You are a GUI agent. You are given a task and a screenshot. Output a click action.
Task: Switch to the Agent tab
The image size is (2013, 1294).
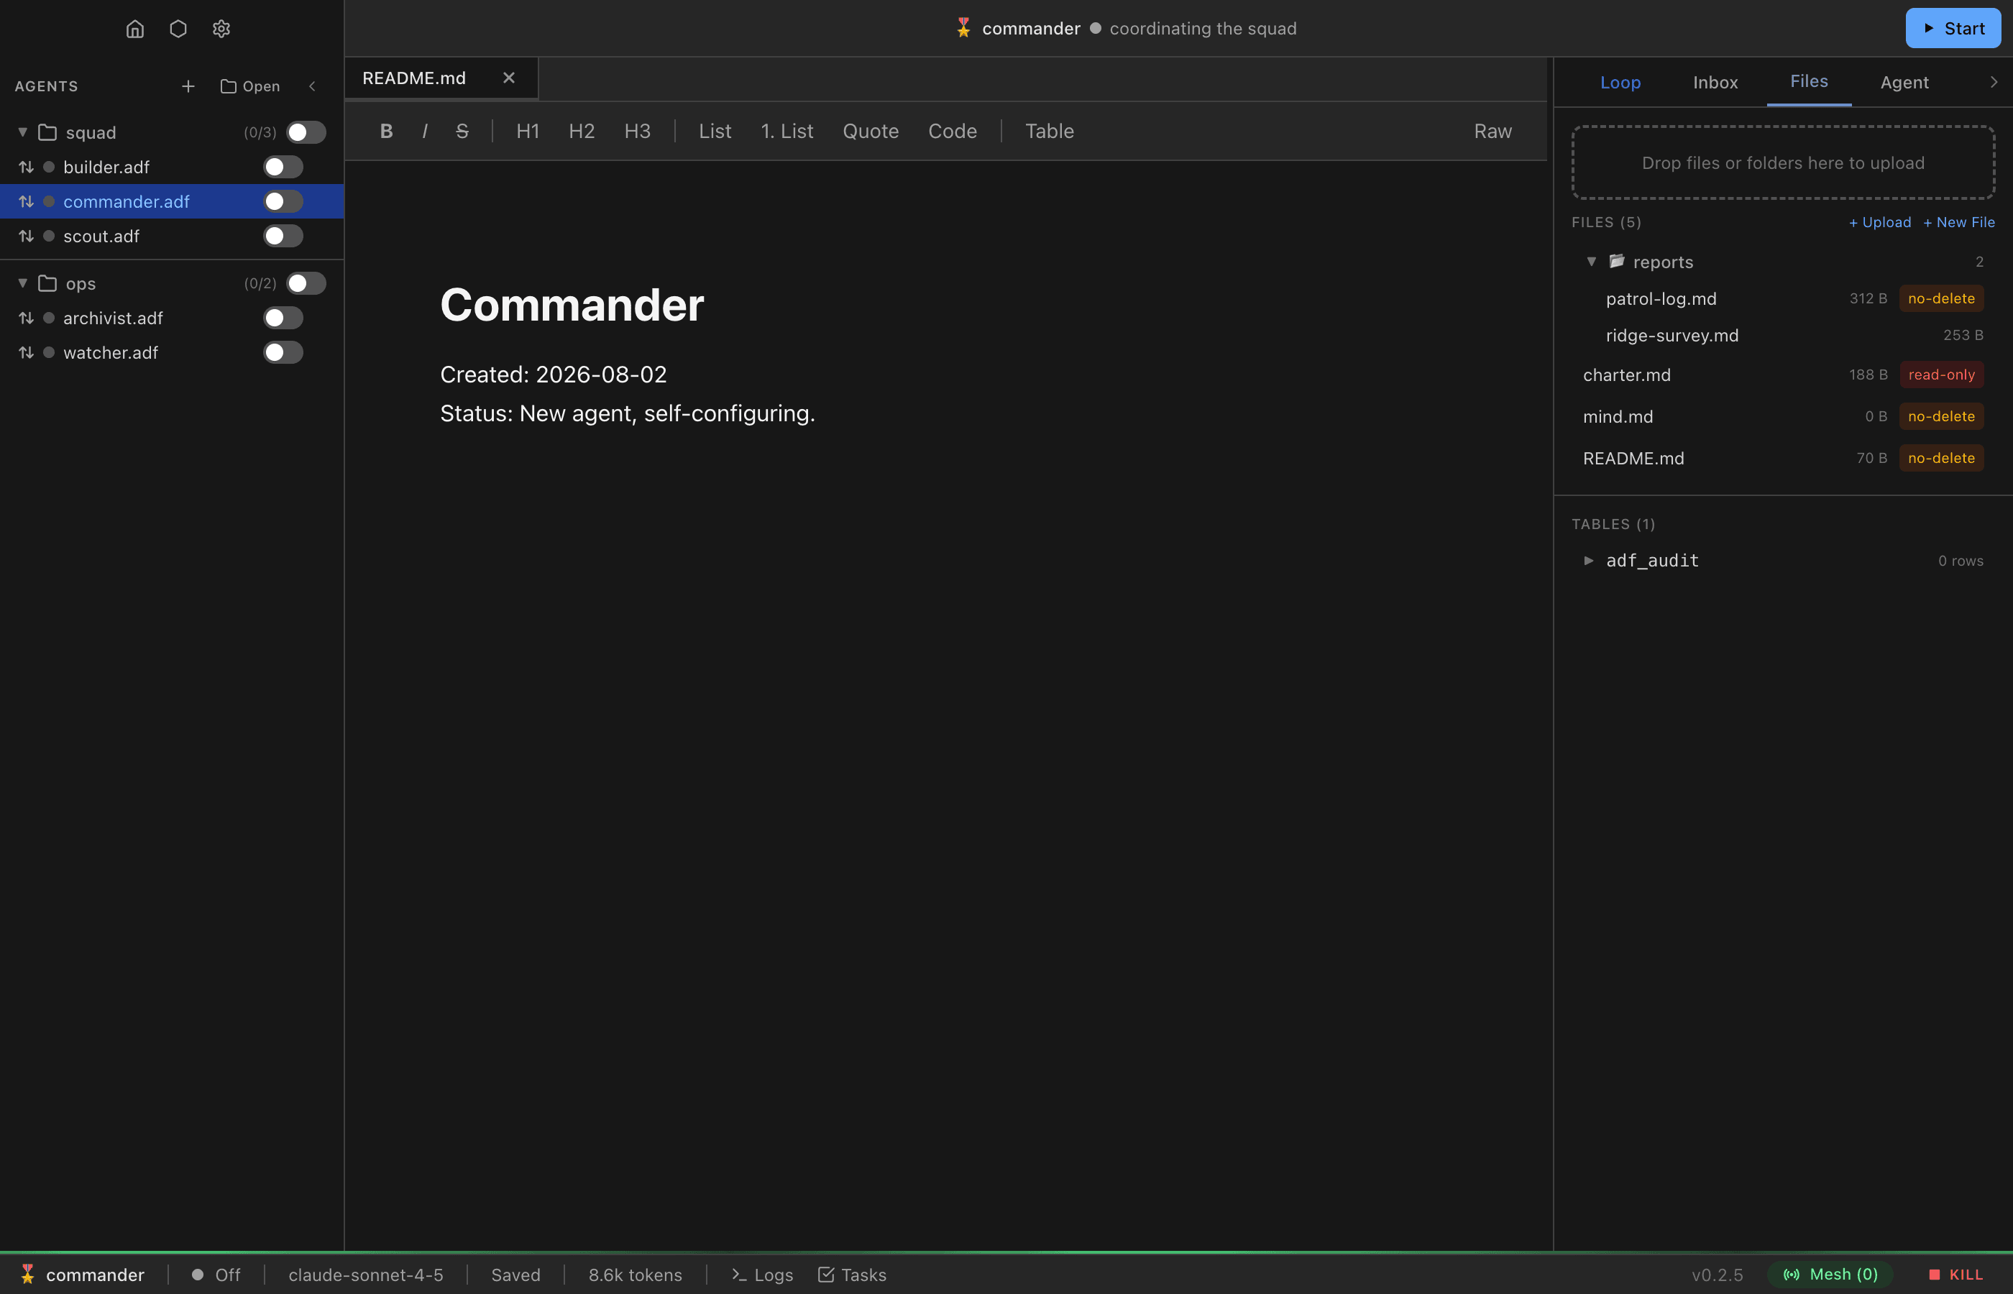tap(1904, 83)
